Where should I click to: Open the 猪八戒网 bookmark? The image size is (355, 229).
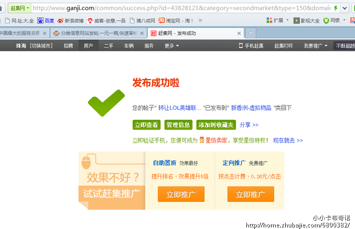[x=143, y=21]
